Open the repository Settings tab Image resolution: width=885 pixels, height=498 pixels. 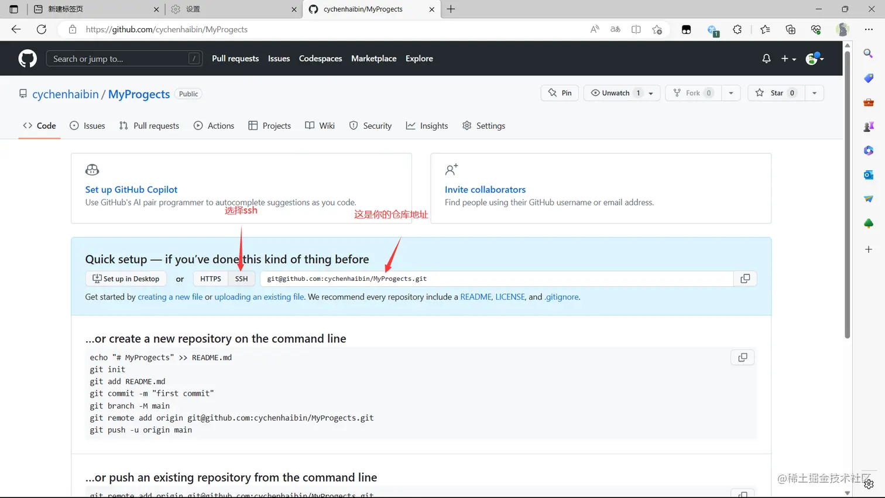click(x=483, y=126)
